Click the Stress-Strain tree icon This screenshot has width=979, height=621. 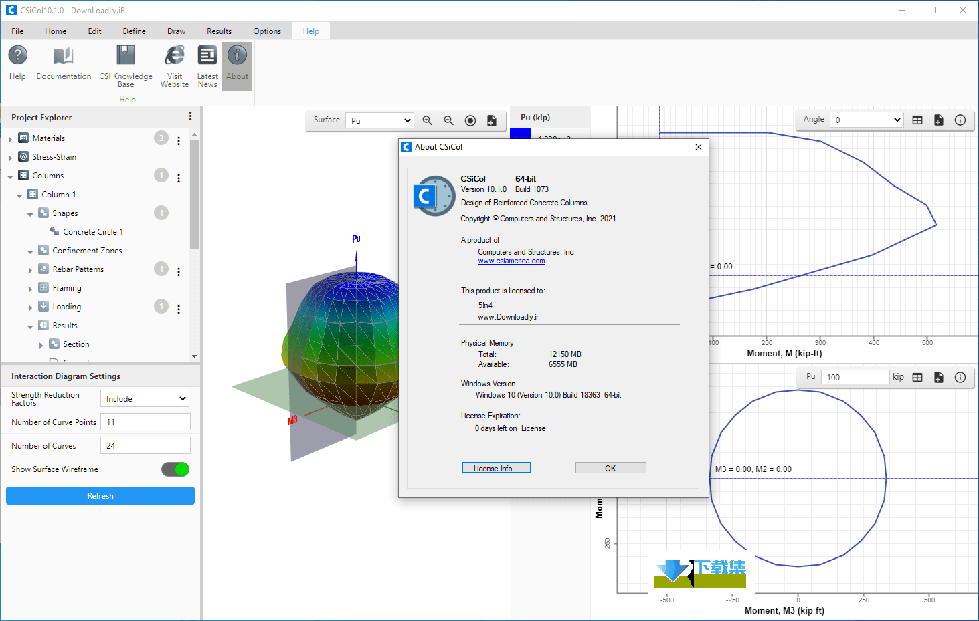(x=23, y=156)
